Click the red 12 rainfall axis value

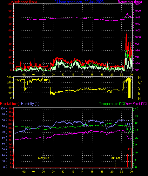pos(10,144)
